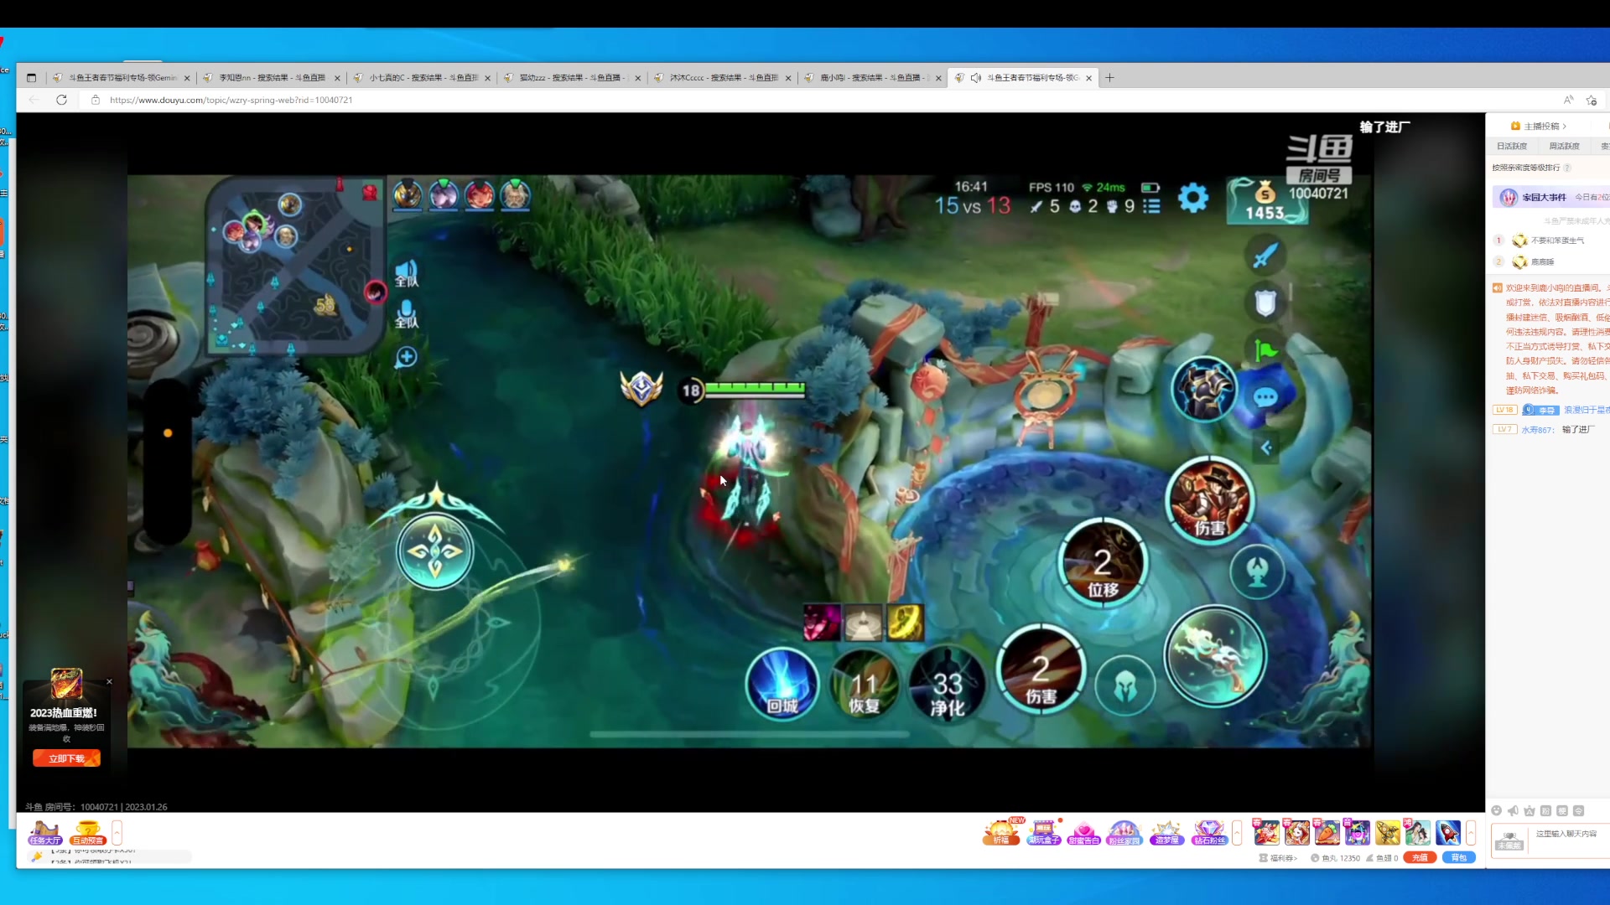Reload the page with refresh button
Image resolution: width=1610 pixels, height=905 pixels.
point(61,100)
